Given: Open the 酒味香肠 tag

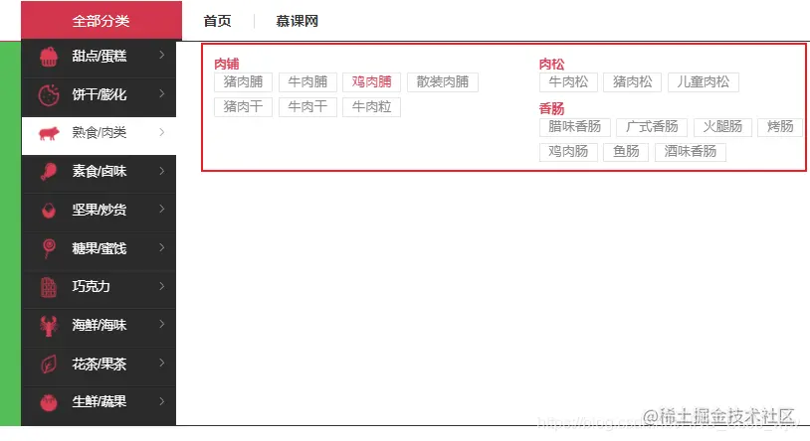Looking at the screenshot, I should coord(691,152).
